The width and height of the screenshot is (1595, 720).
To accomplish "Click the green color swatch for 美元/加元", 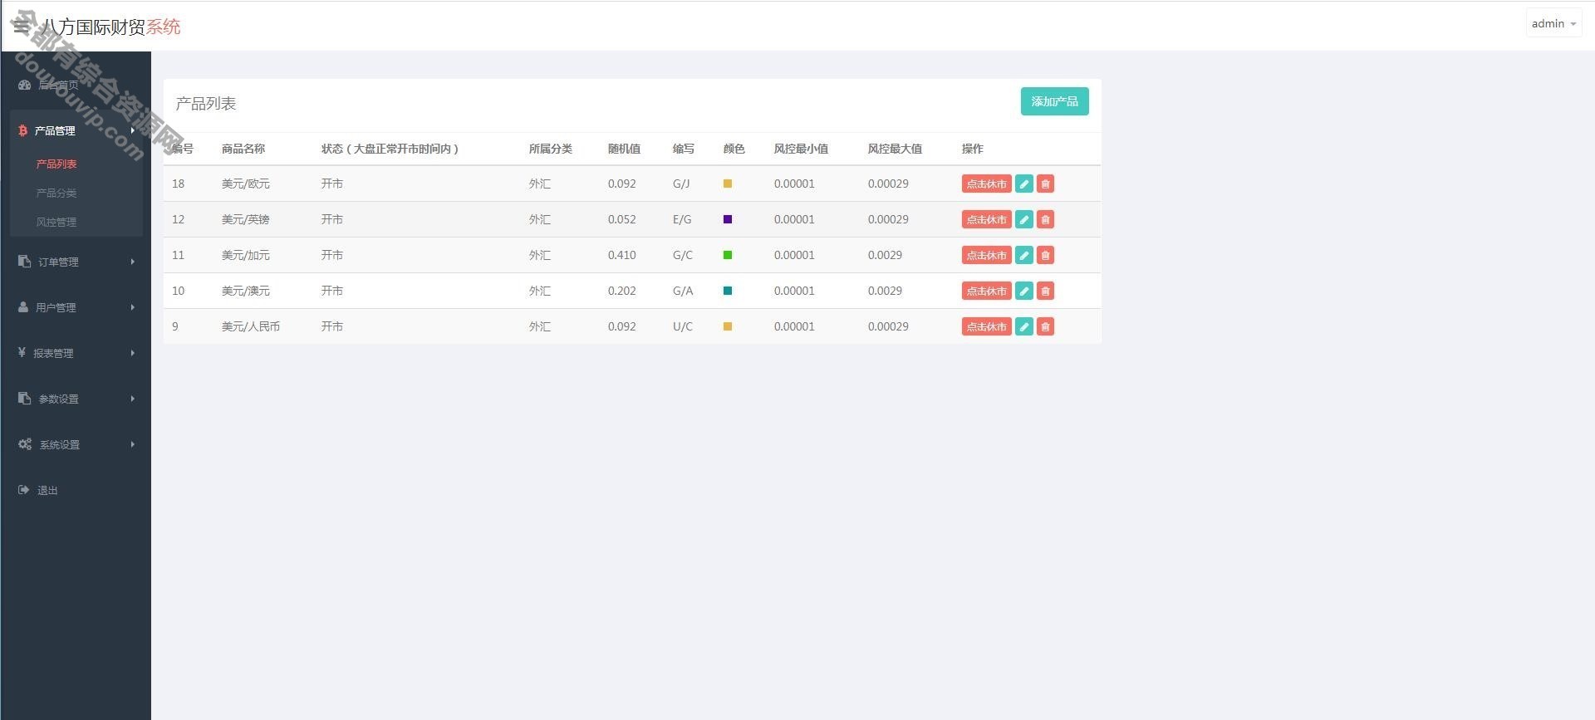I will [728, 255].
